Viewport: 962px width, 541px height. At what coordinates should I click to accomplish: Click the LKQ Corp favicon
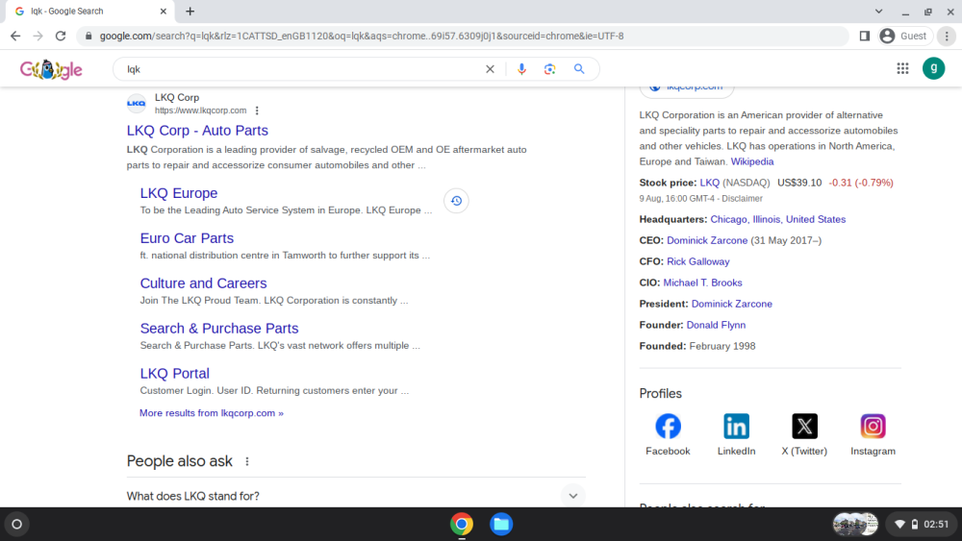(x=137, y=104)
